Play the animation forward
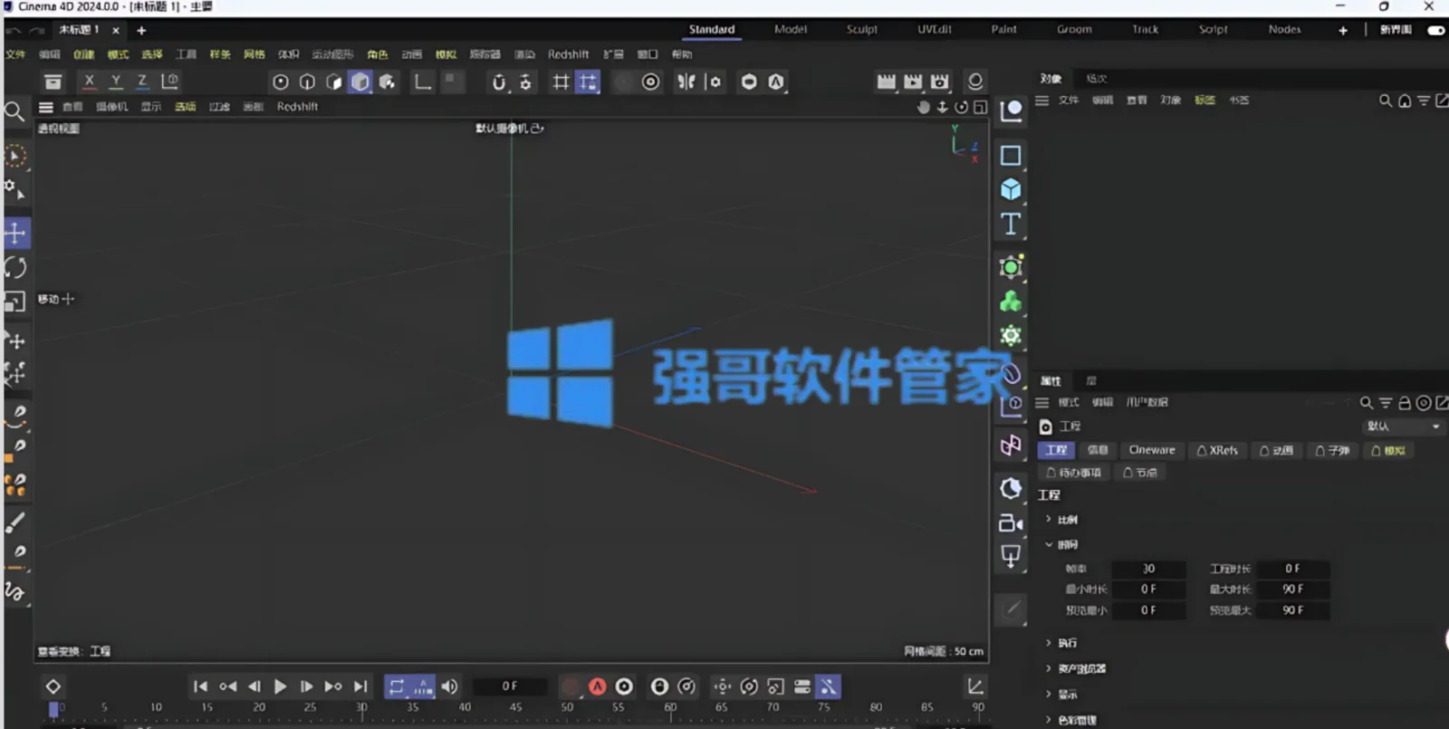Screen dimensions: 1449x729 [281, 686]
